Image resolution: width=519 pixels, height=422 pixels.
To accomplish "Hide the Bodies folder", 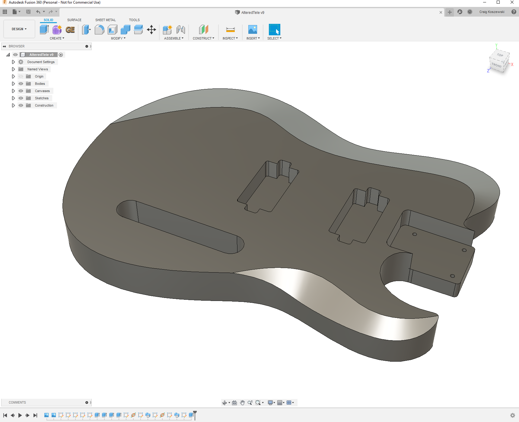I will 21,84.
